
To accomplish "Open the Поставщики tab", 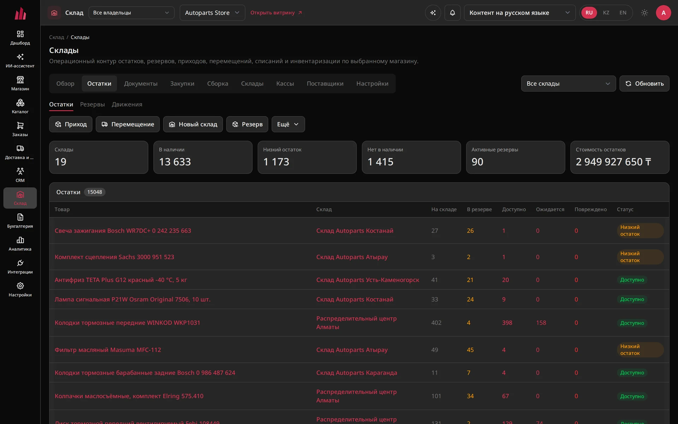I will click(x=325, y=84).
